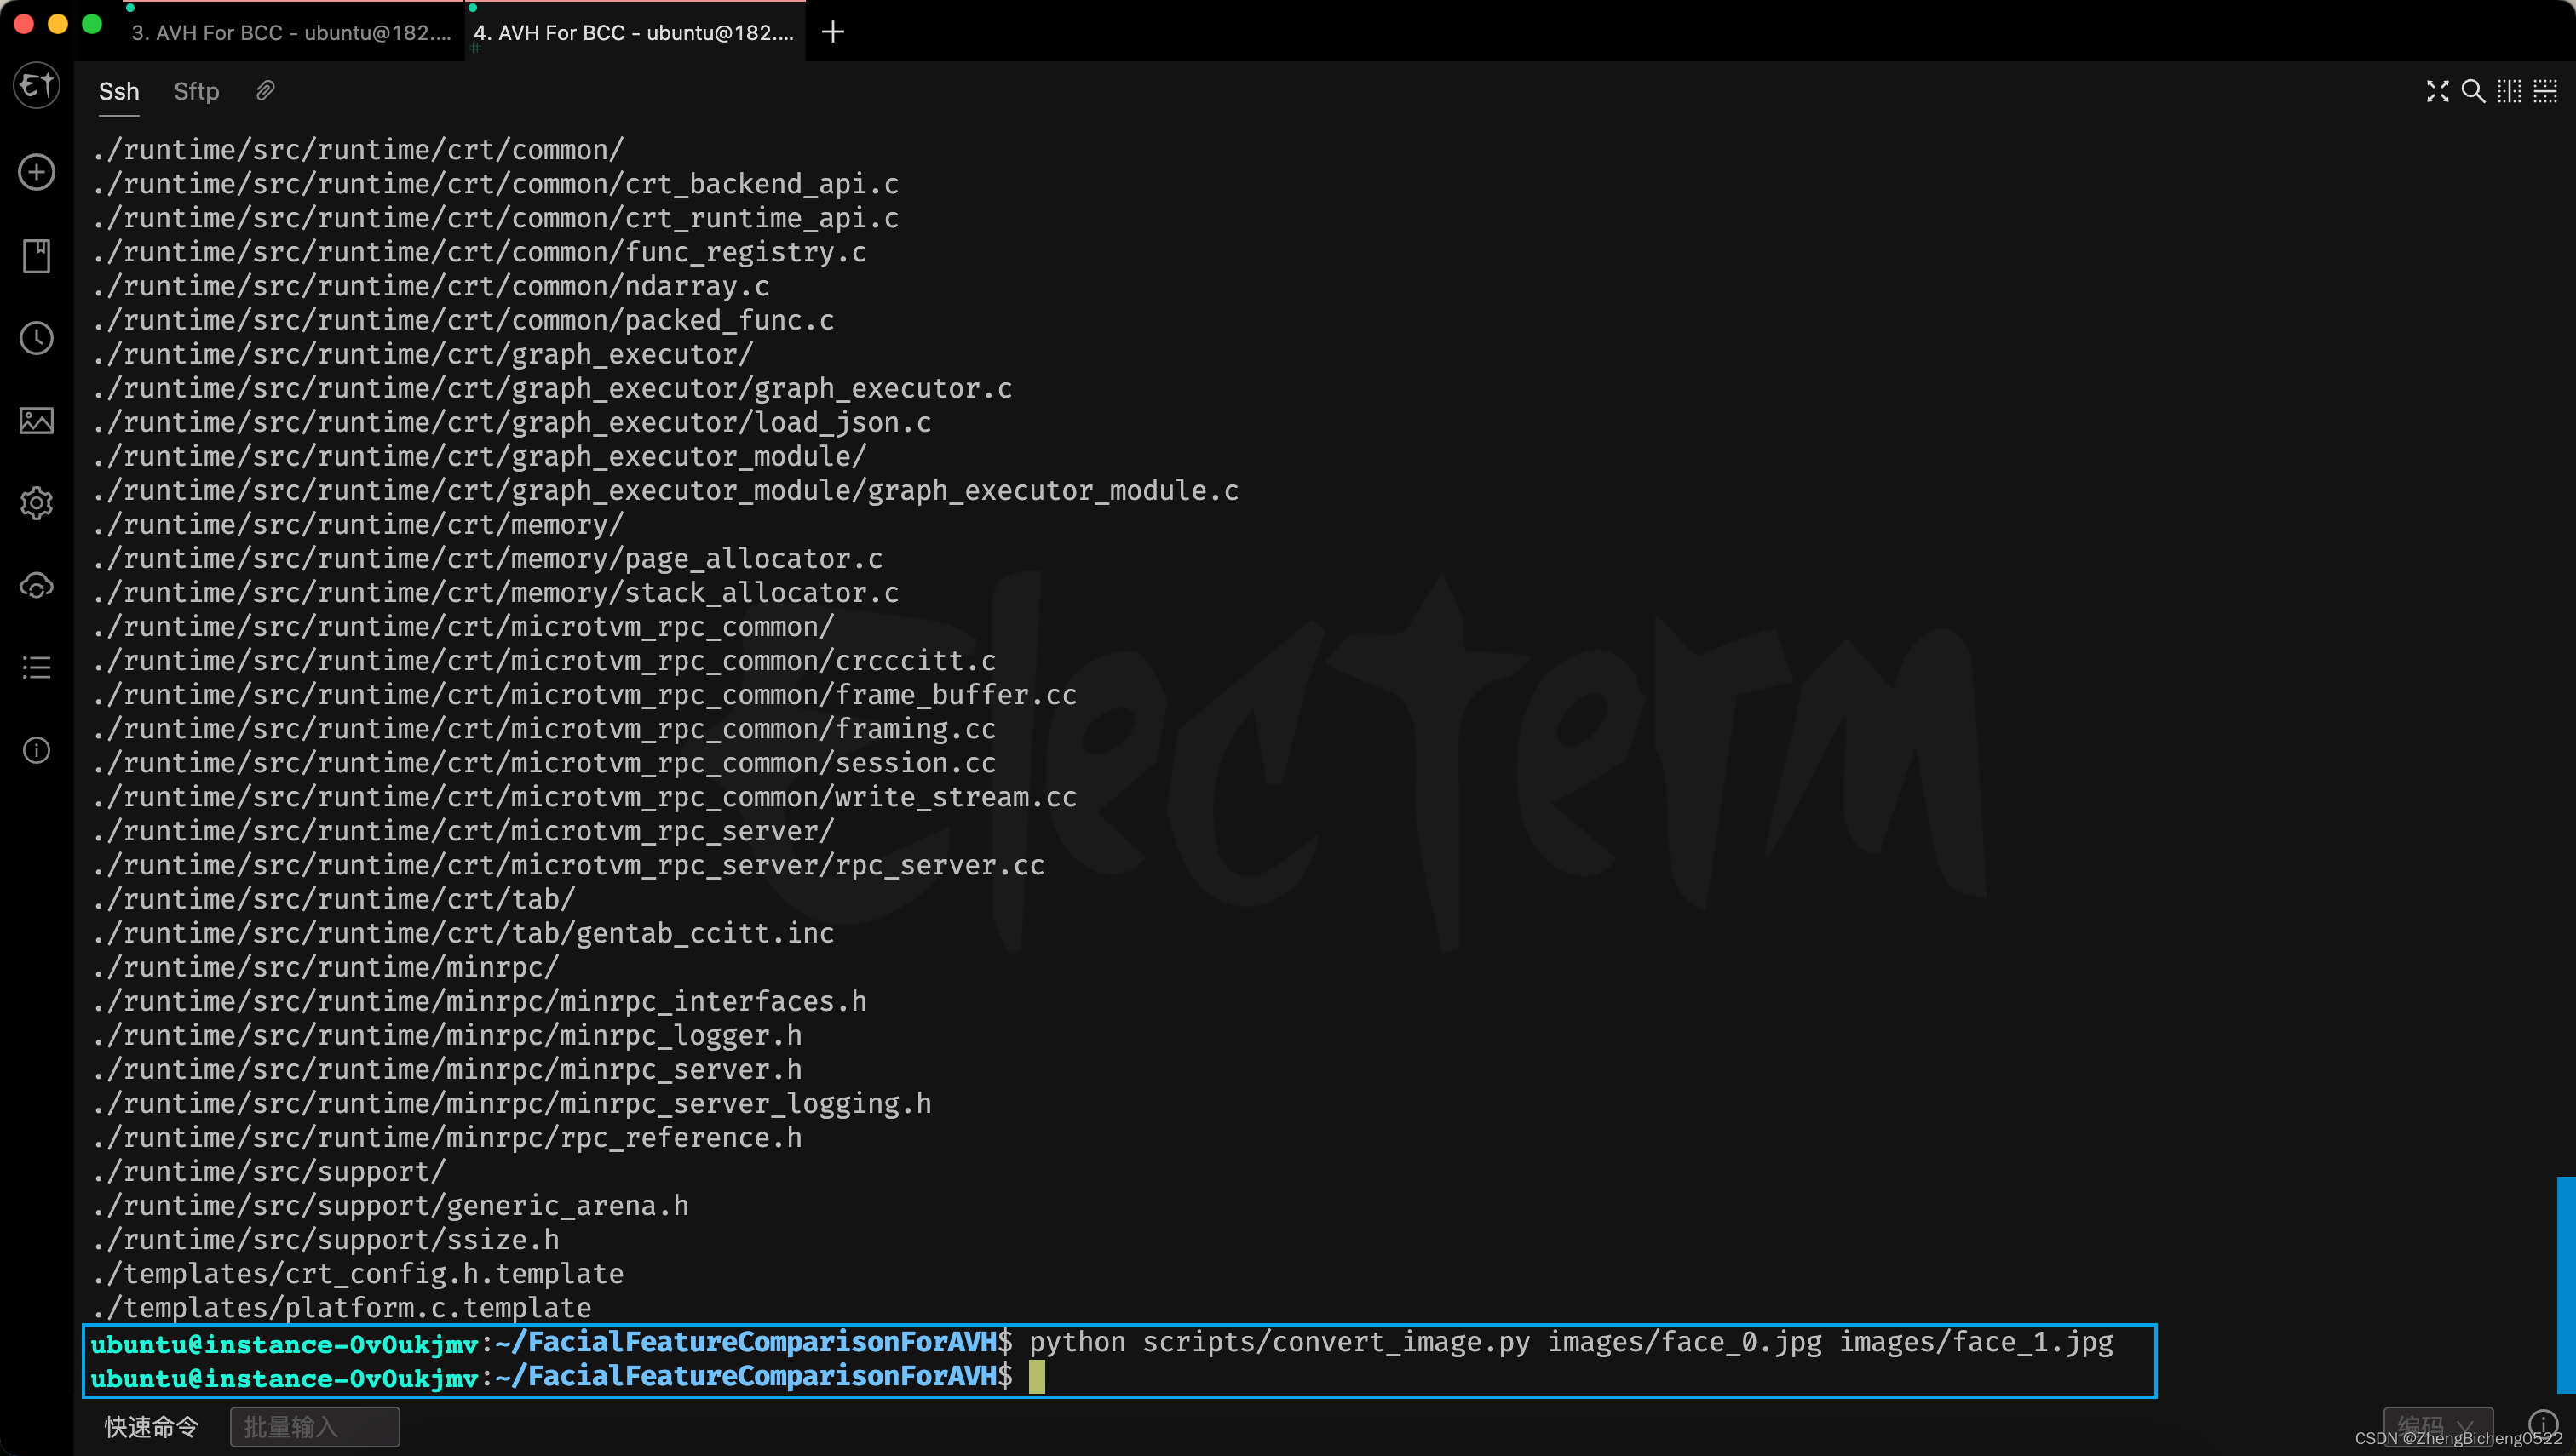Image resolution: width=2576 pixels, height=1456 pixels.
Task: Click the terminal scrollbar thumb
Action: pyautogui.click(x=2565, y=1284)
